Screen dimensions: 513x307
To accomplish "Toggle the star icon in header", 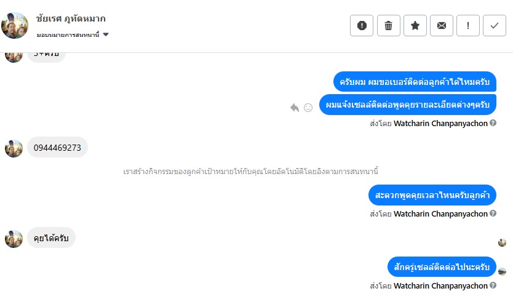I will [415, 25].
